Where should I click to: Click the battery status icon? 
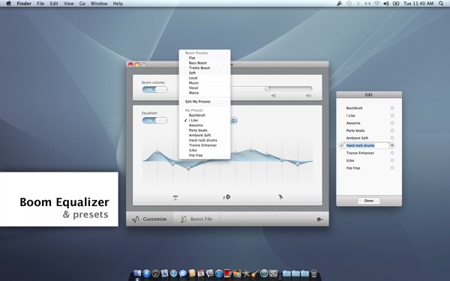396,4
